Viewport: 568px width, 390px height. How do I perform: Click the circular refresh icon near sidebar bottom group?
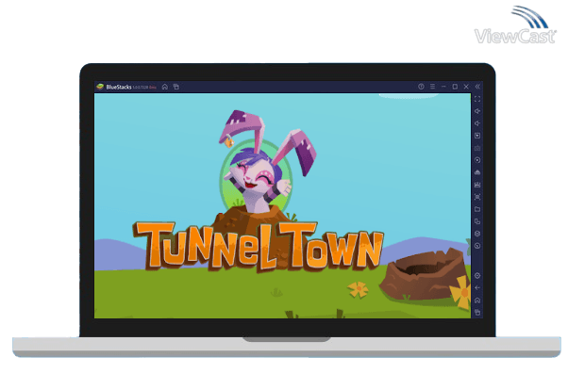point(477,246)
